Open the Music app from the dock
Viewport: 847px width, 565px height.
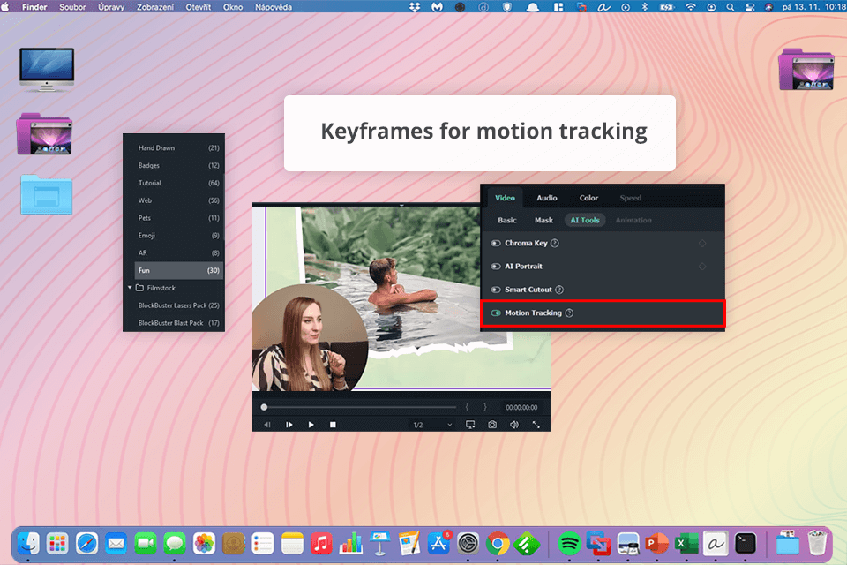[x=321, y=544]
